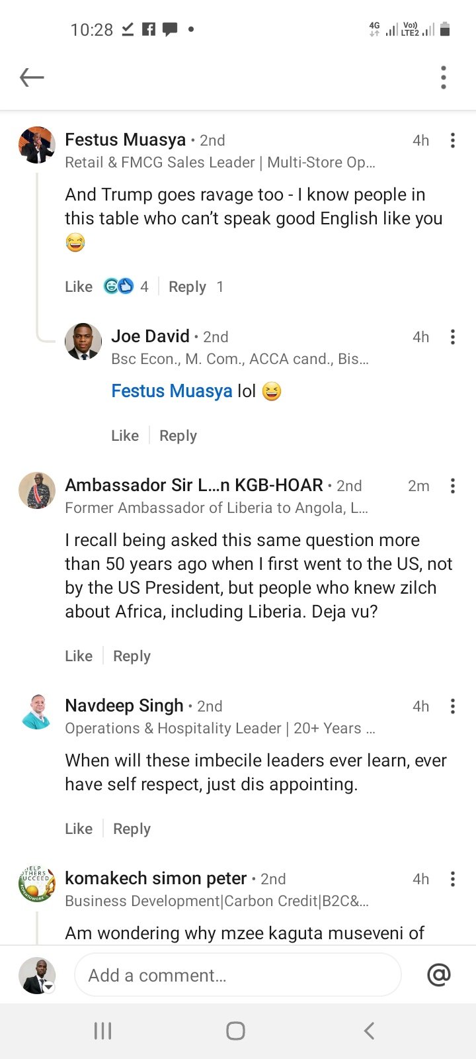
Task: Open options for komakech simon peter's comment
Action: (453, 879)
